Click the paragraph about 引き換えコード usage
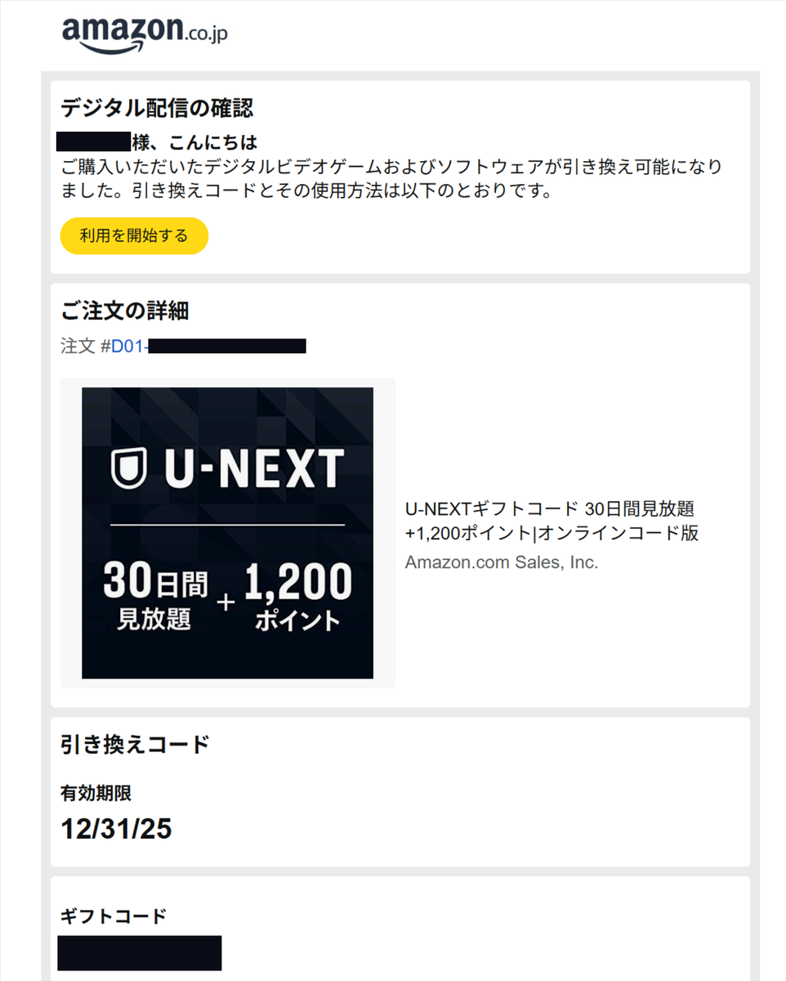This screenshot has width=786, height=981. pos(391,180)
